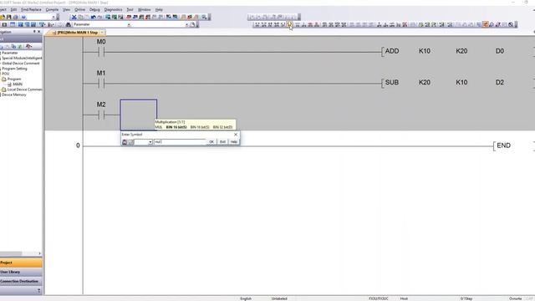Select the Delete Horizontal Line ladder icon
535x301 pixels.
click(x=310, y=24)
